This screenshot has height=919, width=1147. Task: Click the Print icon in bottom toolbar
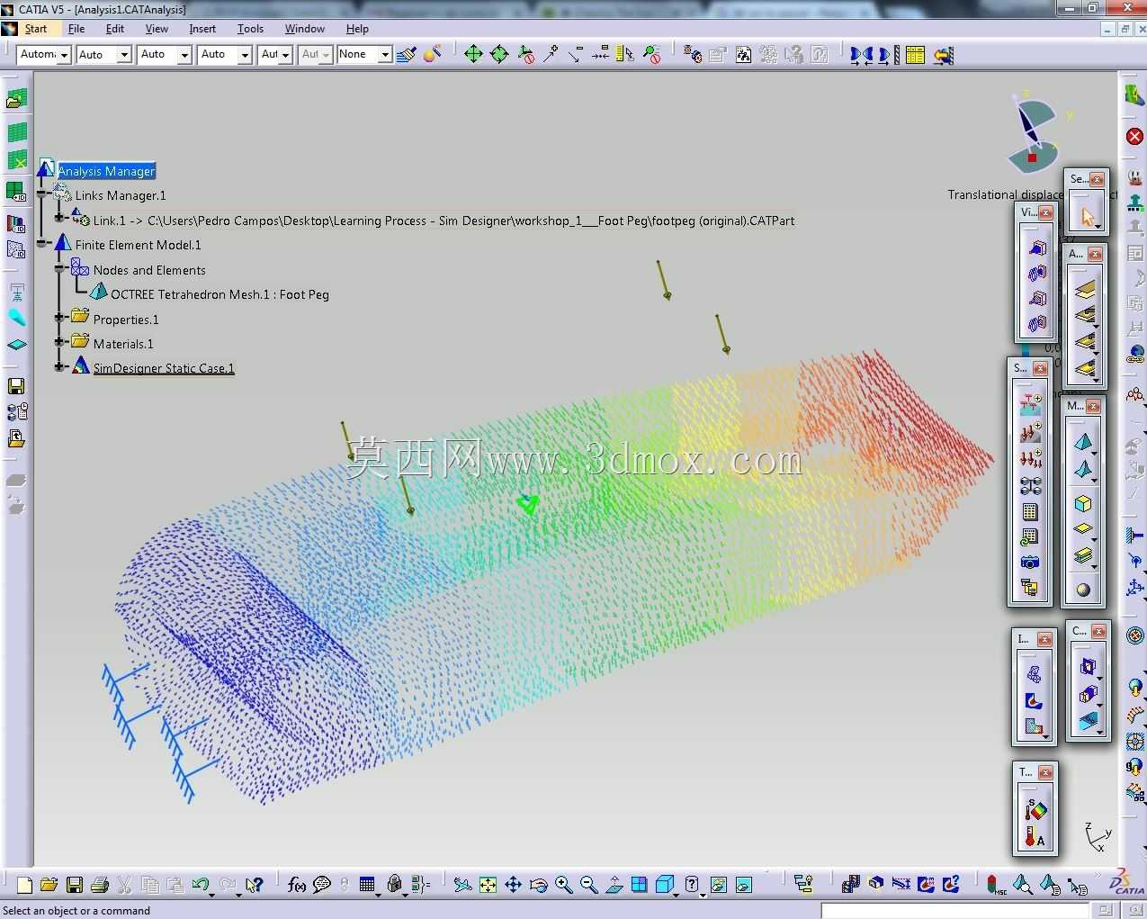99,885
